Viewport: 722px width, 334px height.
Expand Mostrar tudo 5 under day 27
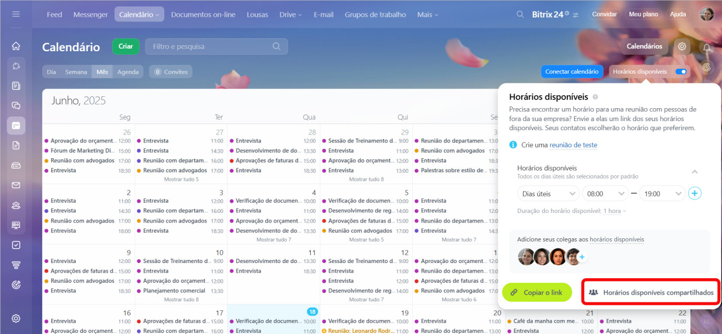181,179
